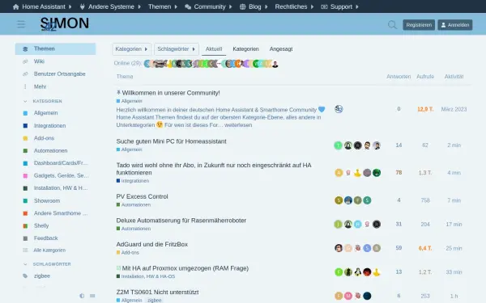Click the Benutzer Ortsangabe link icon
The width and height of the screenshot is (486, 303).
coord(25,74)
